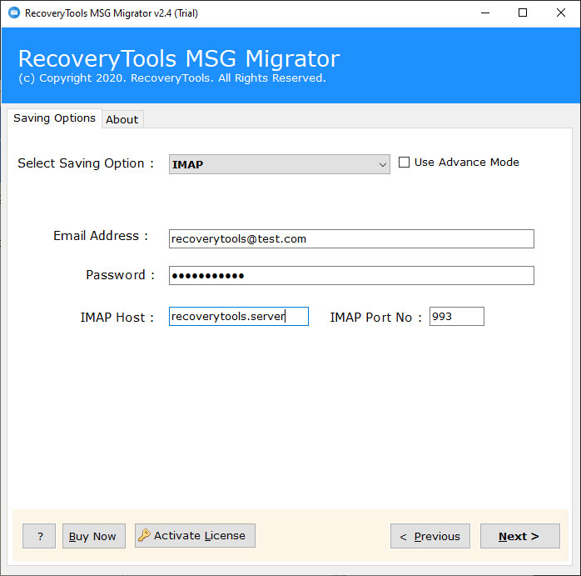This screenshot has width=581, height=576.
Task: Open the Select Saving Option dropdown
Action: [280, 164]
